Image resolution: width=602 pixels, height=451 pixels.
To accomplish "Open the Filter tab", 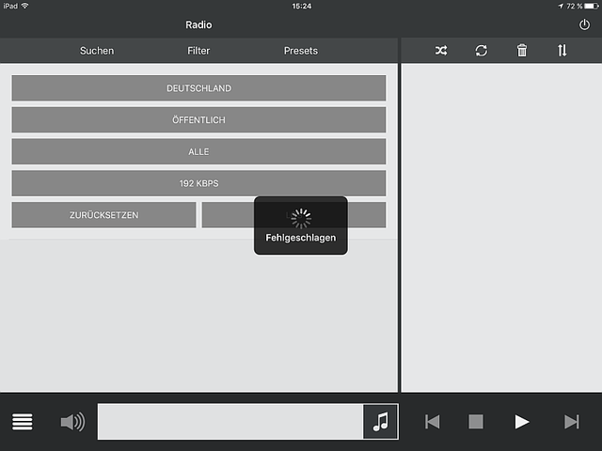I will pos(198,51).
